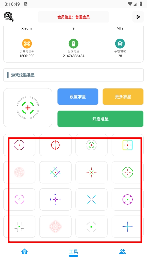Tap the large selected crosshair preview
Viewport: 147px width, 262px height.
point(28,108)
